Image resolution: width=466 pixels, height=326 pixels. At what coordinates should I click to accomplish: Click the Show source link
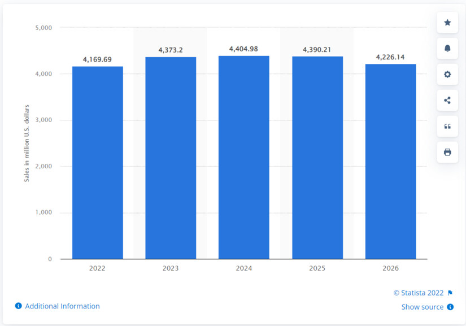tap(422, 307)
